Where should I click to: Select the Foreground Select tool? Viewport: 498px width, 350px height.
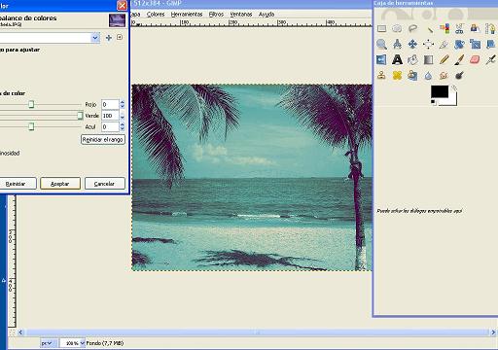475,29
